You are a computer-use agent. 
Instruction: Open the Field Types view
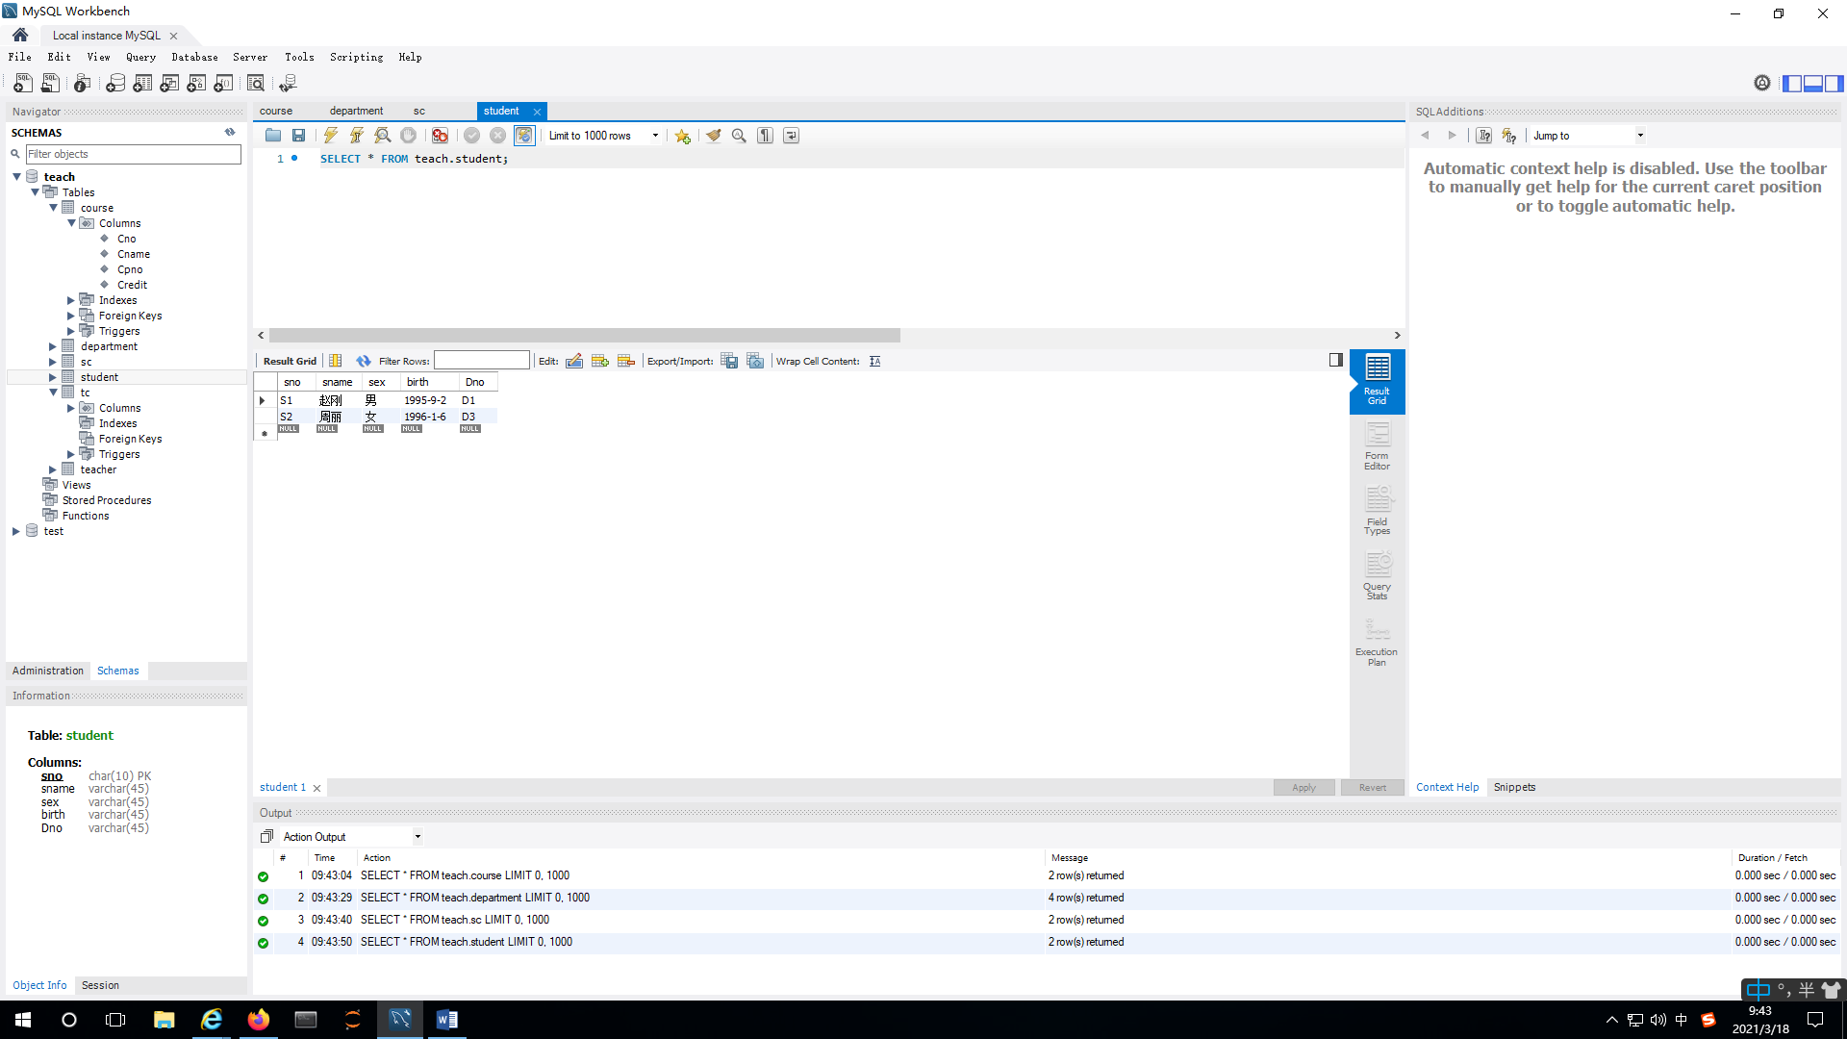(x=1377, y=511)
